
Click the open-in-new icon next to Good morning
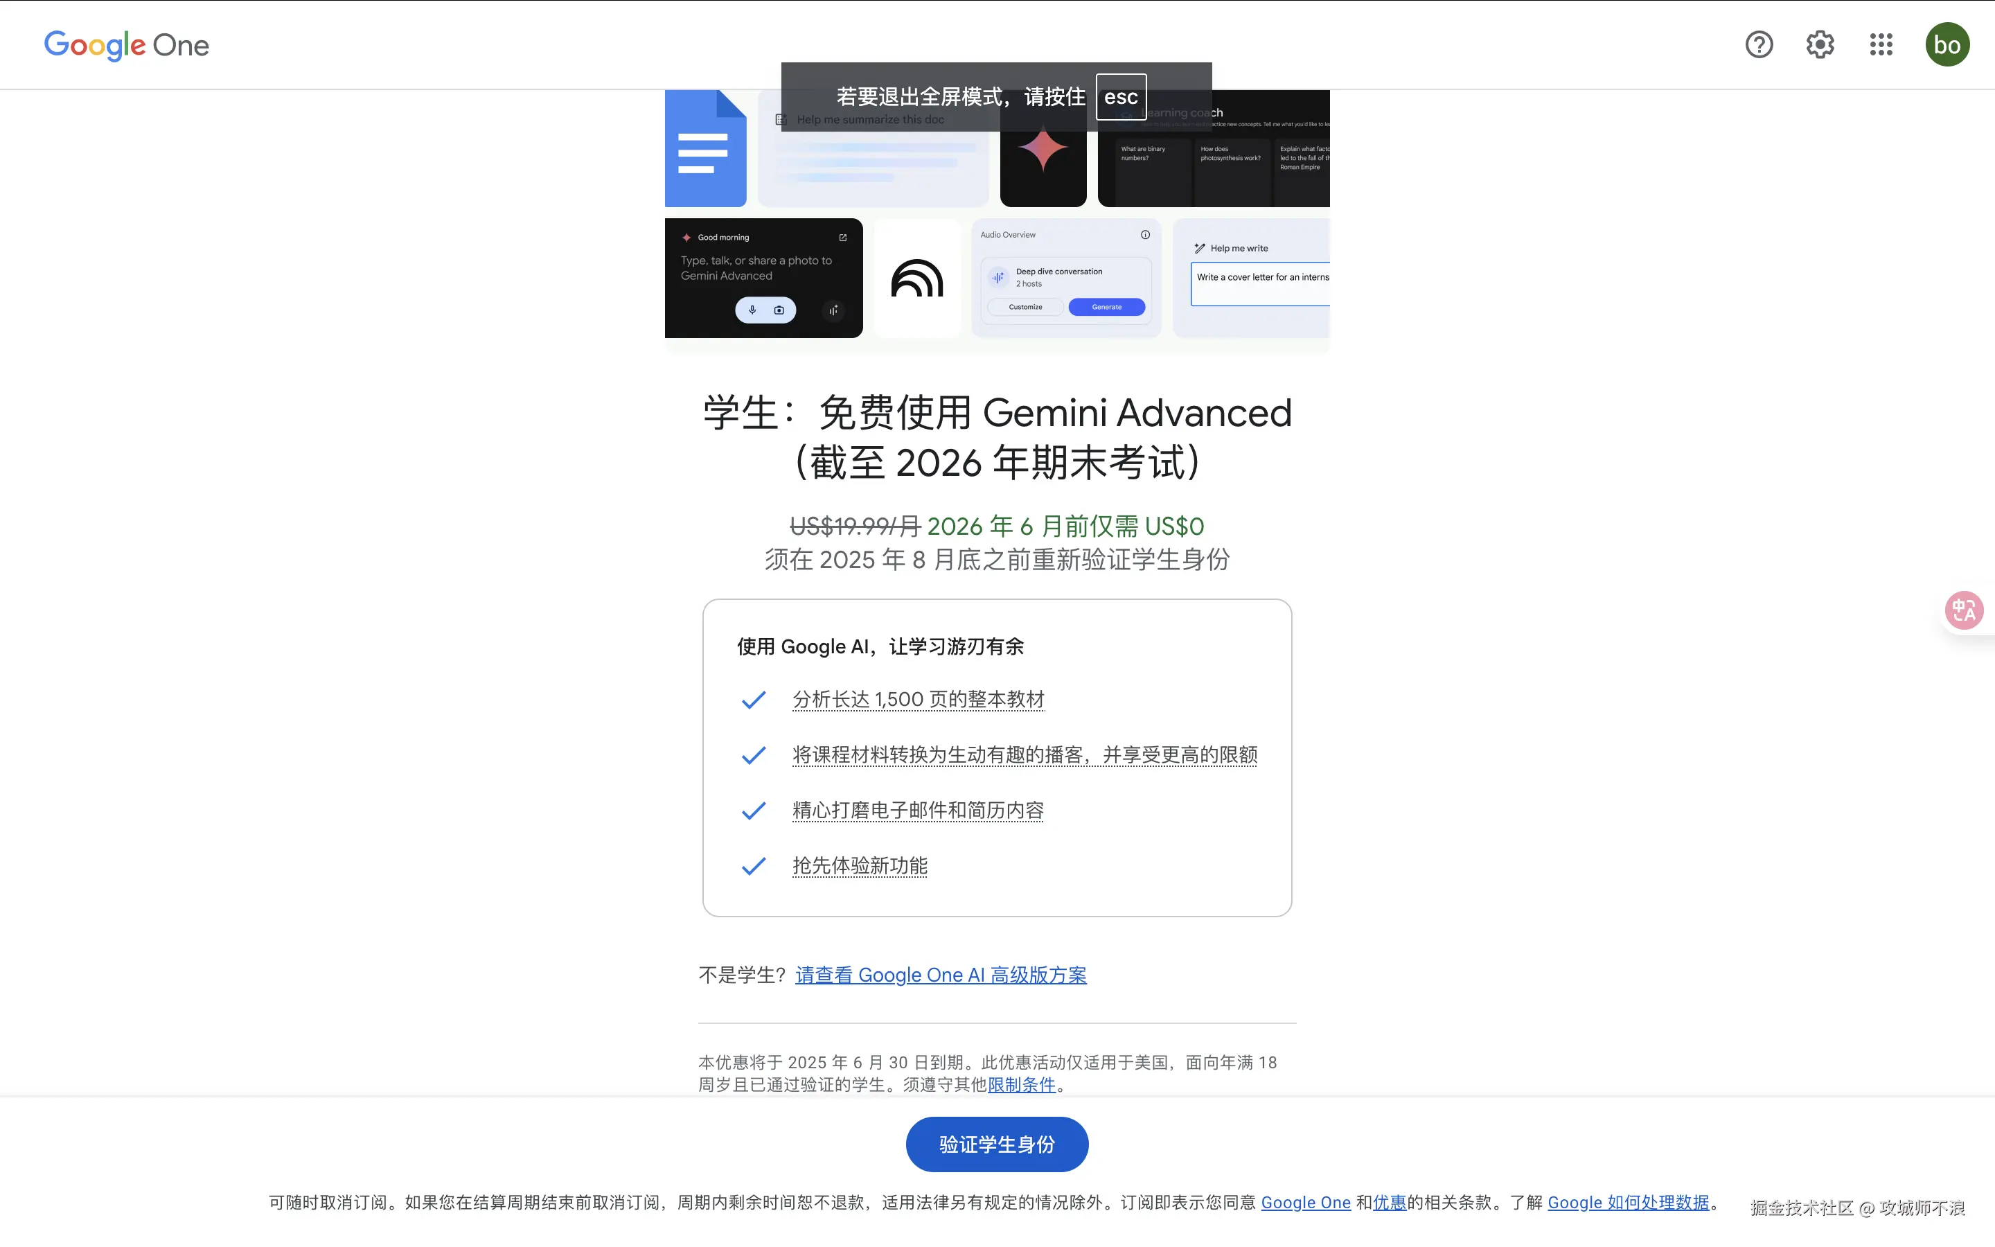[x=842, y=238]
